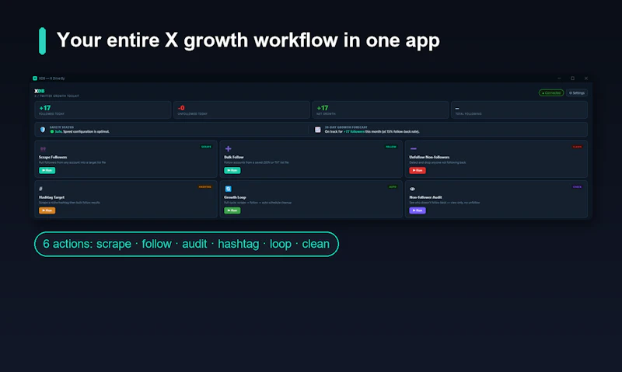The height and width of the screenshot is (372, 622).
Task: Run the Hashtag Target action
Action: pyautogui.click(x=47, y=210)
